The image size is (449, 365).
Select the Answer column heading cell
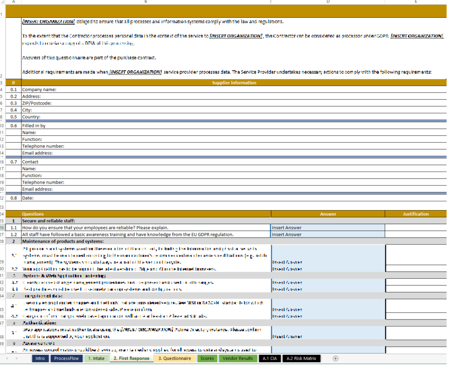tap(328, 214)
